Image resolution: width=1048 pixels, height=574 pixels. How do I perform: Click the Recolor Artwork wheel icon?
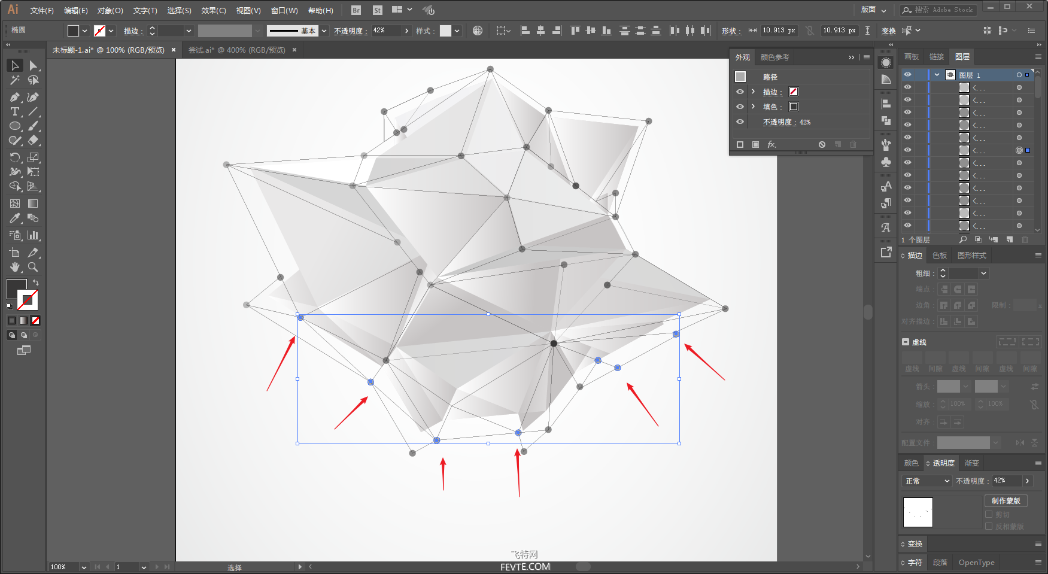click(478, 31)
